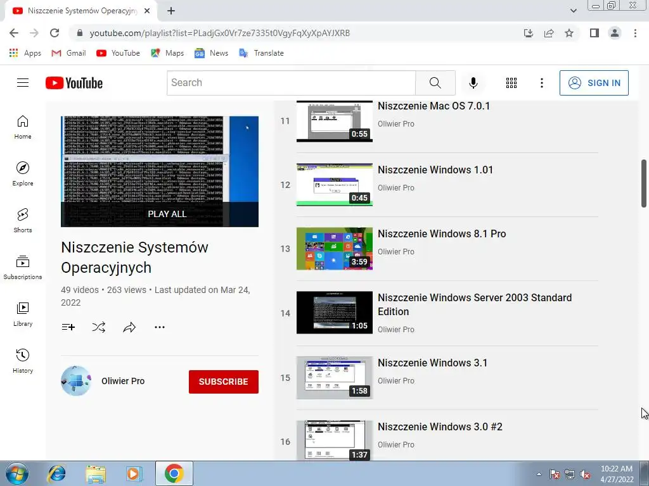Image resolution: width=649 pixels, height=486 pixels.
Task: Click thumbnail of Windows 3.1 video
Action: 335,378
